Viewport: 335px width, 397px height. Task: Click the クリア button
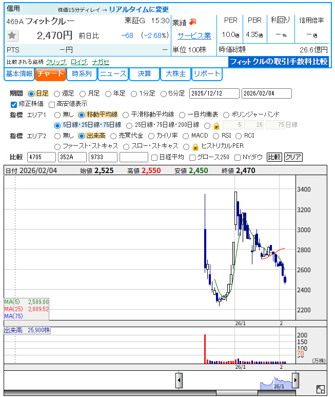click(293, 157)
